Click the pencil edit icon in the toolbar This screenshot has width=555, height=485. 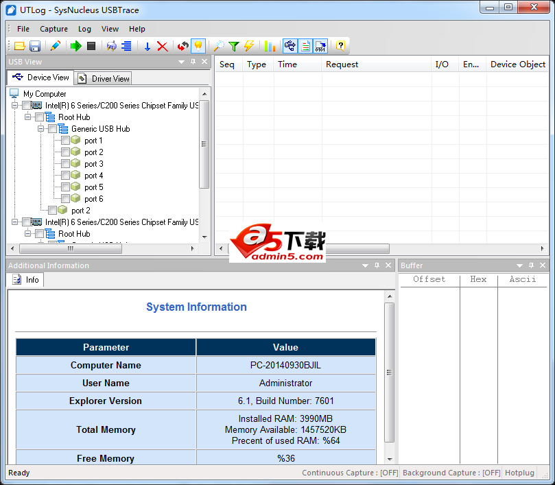click(56, 46)
